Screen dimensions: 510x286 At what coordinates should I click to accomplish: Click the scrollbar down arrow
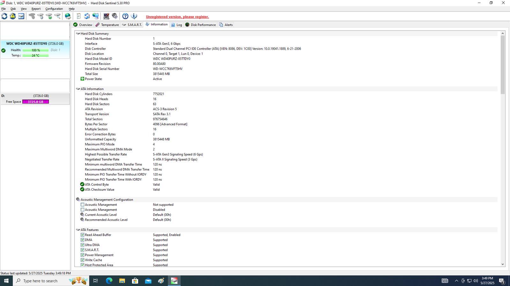tap(503, 264)
